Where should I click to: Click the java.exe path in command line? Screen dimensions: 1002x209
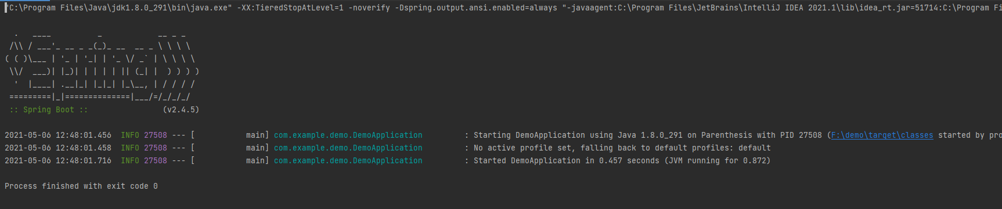click(x=118, y=8)
